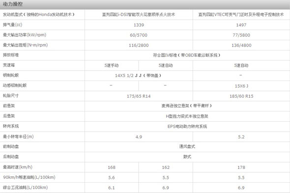Select the 转向系统 row label
Image resolution: width=290 pixels, height=193 pixels.
click(x=11, y=126)
